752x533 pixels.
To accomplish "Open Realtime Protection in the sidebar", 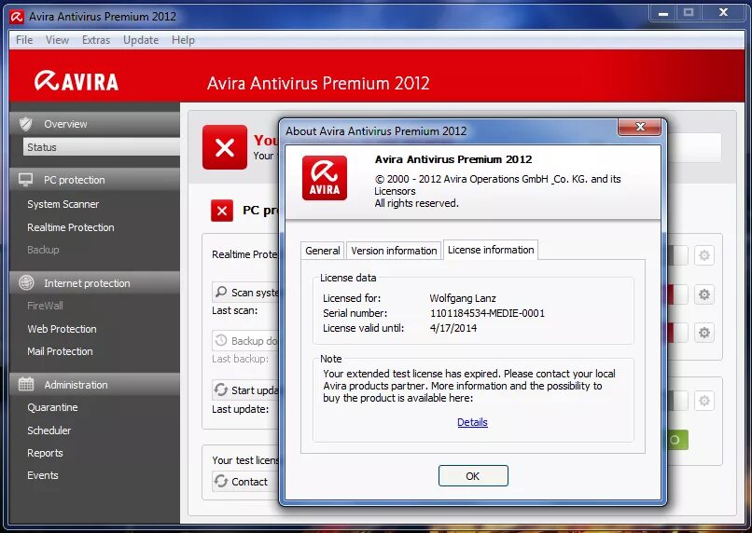I will pos(71,227).
